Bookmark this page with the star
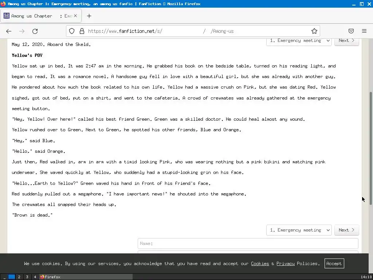The image size is (373, 280). tap(314, 31)
